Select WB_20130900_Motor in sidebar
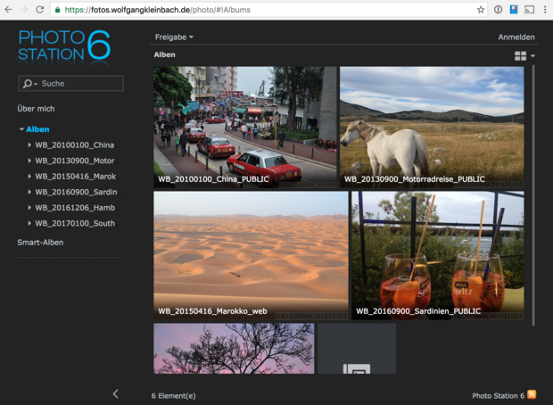Image resolution: width=553 pixels, height=405 pixels. click(75, 161)
